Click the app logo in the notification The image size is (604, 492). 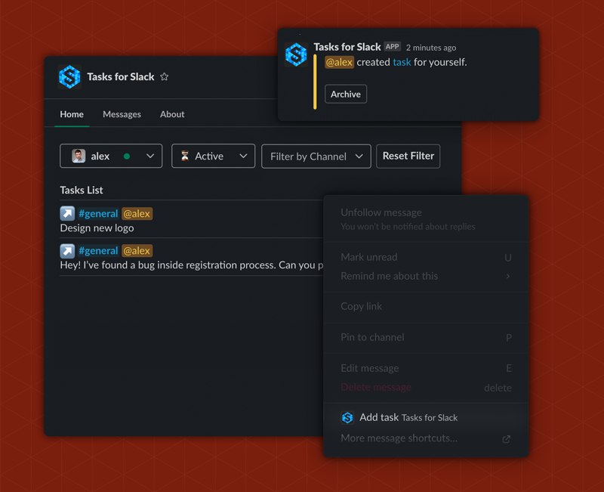click(x=296, y=54)
